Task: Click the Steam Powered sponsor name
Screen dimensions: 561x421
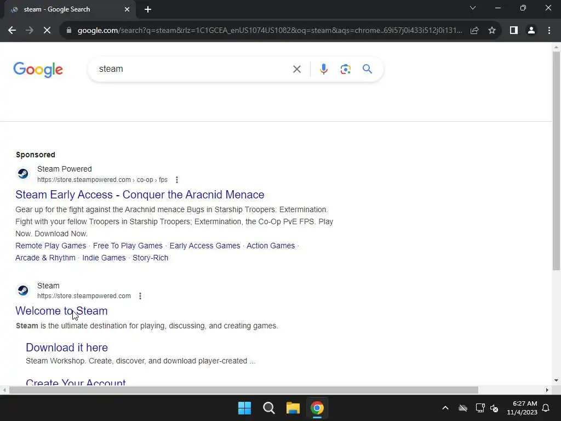Action: tap(65, 169)
